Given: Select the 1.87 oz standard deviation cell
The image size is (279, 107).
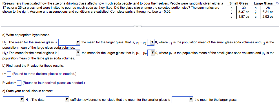Looking at the screenshot, I should point(244,17).
